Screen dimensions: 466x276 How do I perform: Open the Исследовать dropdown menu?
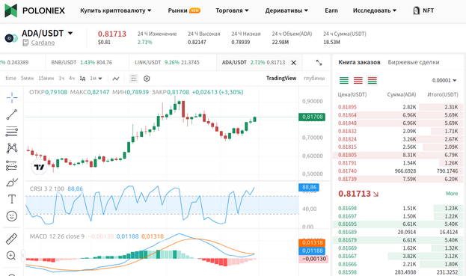pos(375,10)
